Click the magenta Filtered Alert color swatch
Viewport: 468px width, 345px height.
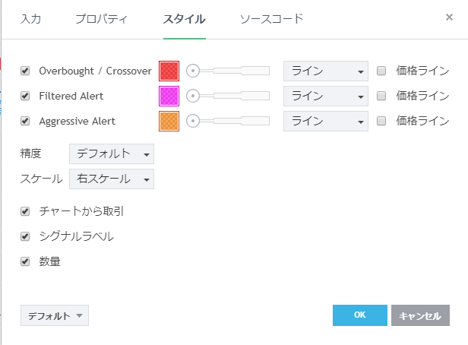coord(169,97)
